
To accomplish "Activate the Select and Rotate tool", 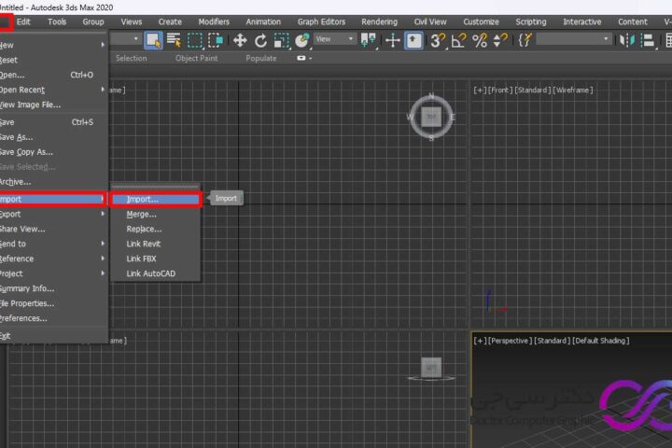I will coord(260,40).
